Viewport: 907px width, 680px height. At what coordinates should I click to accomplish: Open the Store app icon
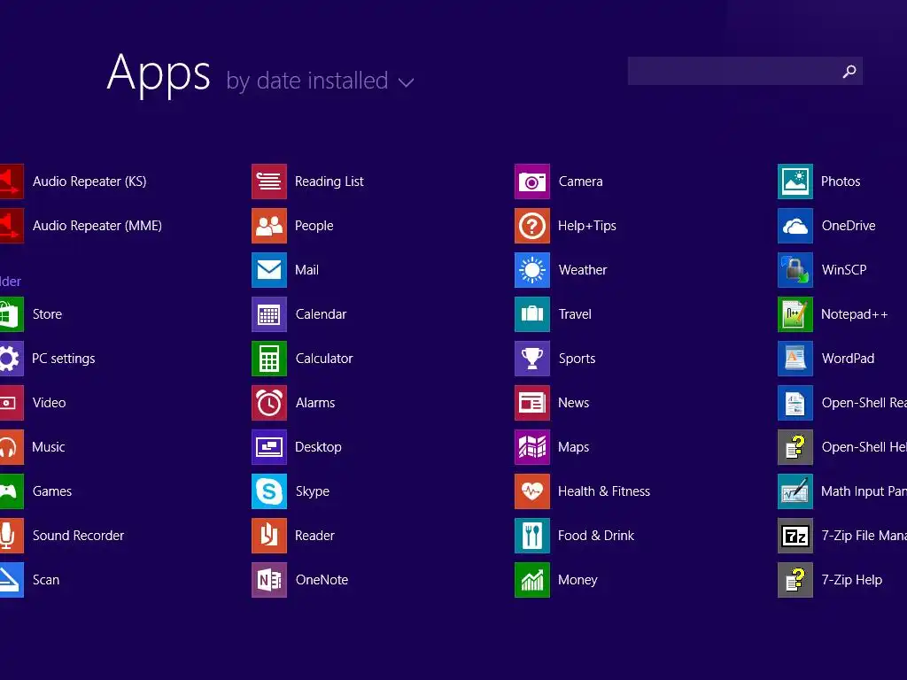click(12, 314)
